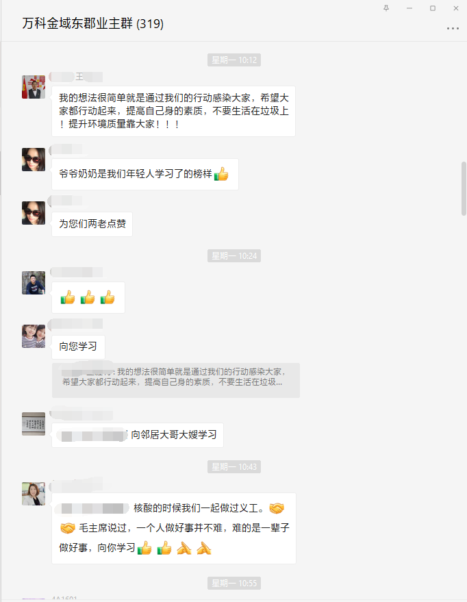
Task: Click the quoted message under 向您学习
Action: (176, 380)
